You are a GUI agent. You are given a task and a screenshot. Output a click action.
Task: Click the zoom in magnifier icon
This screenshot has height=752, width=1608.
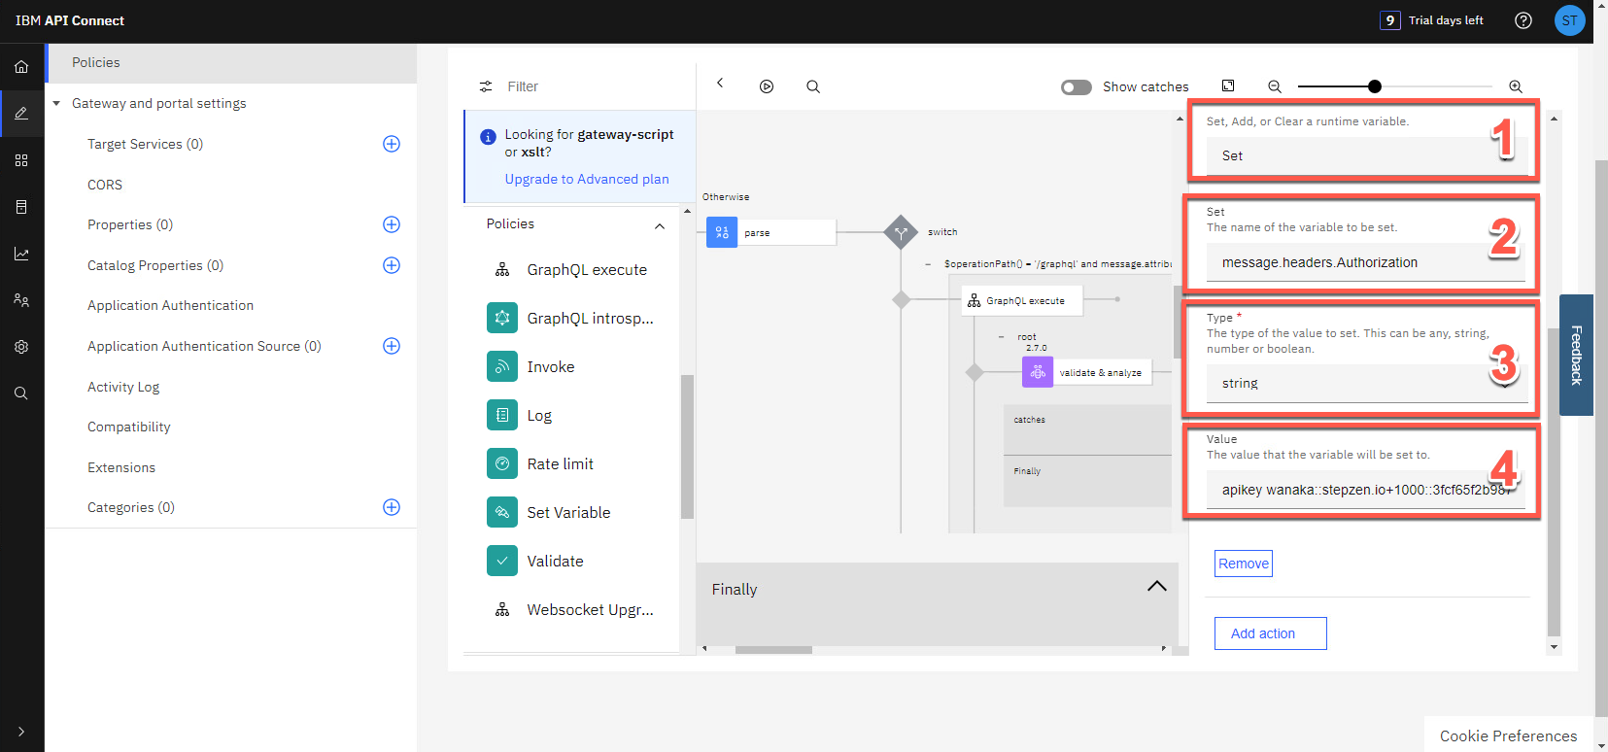[x=1515, y=86]
